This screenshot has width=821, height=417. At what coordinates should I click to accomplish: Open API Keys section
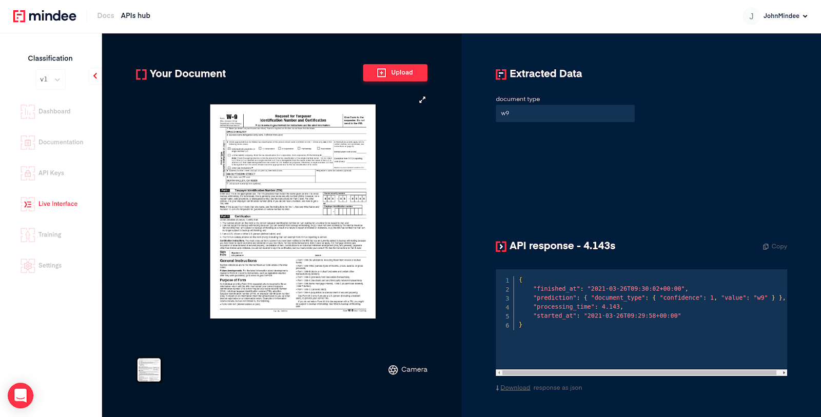(x=51, y=173)
